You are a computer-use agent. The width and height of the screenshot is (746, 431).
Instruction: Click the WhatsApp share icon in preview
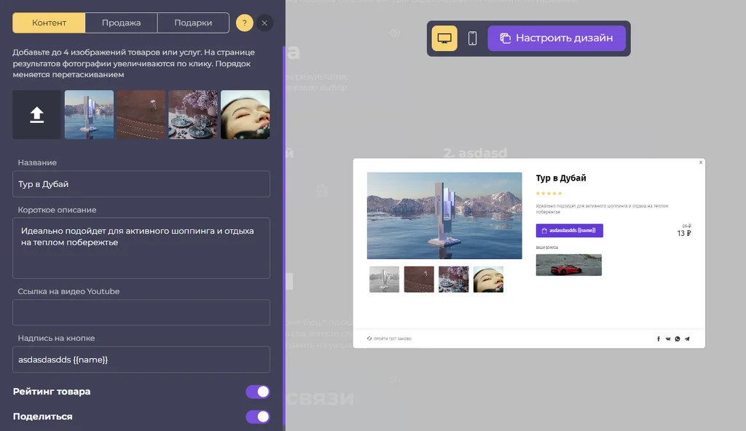[678, 339]
